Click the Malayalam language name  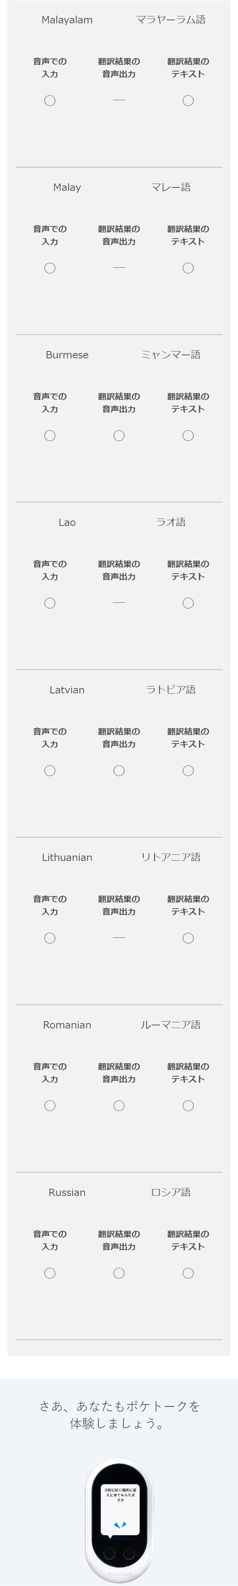coord(67,20)
